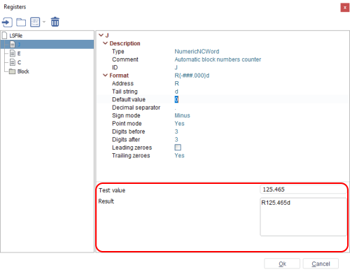Viewport: 350px width, 272px height.
Task: Open the dropdown arrow beside list icon
Action: (44, 22)
